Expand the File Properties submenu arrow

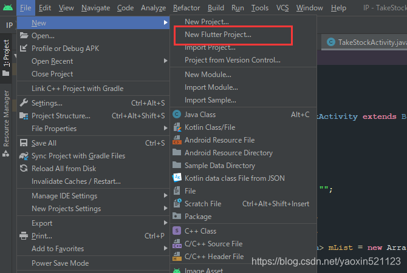[165, 128]
